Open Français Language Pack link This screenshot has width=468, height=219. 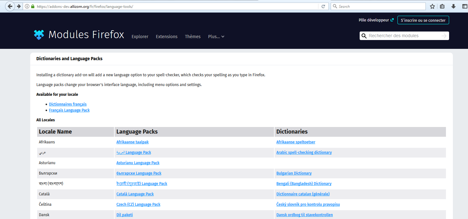pyautogui.click(x=69, y=110)
